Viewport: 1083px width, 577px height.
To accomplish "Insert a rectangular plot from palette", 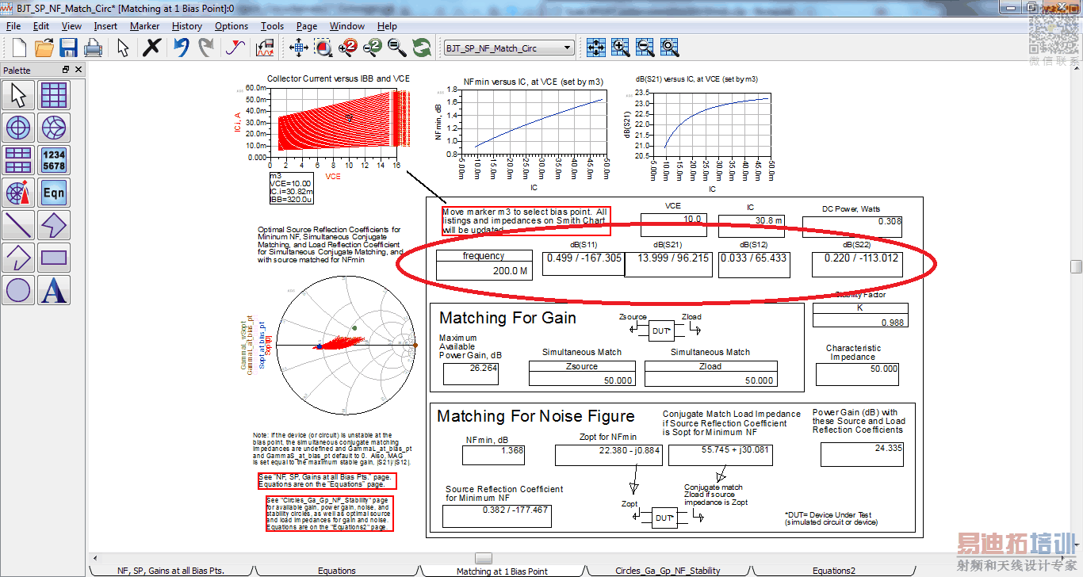I will (54, 95).
